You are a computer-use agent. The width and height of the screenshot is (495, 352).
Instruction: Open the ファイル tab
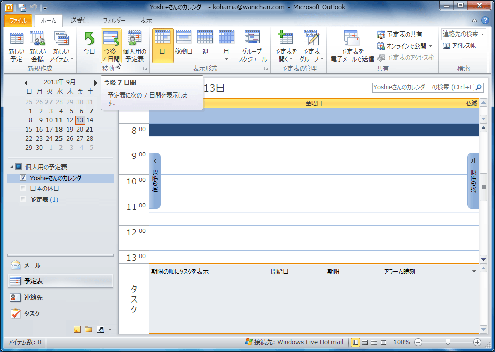[x=18, y=21]
